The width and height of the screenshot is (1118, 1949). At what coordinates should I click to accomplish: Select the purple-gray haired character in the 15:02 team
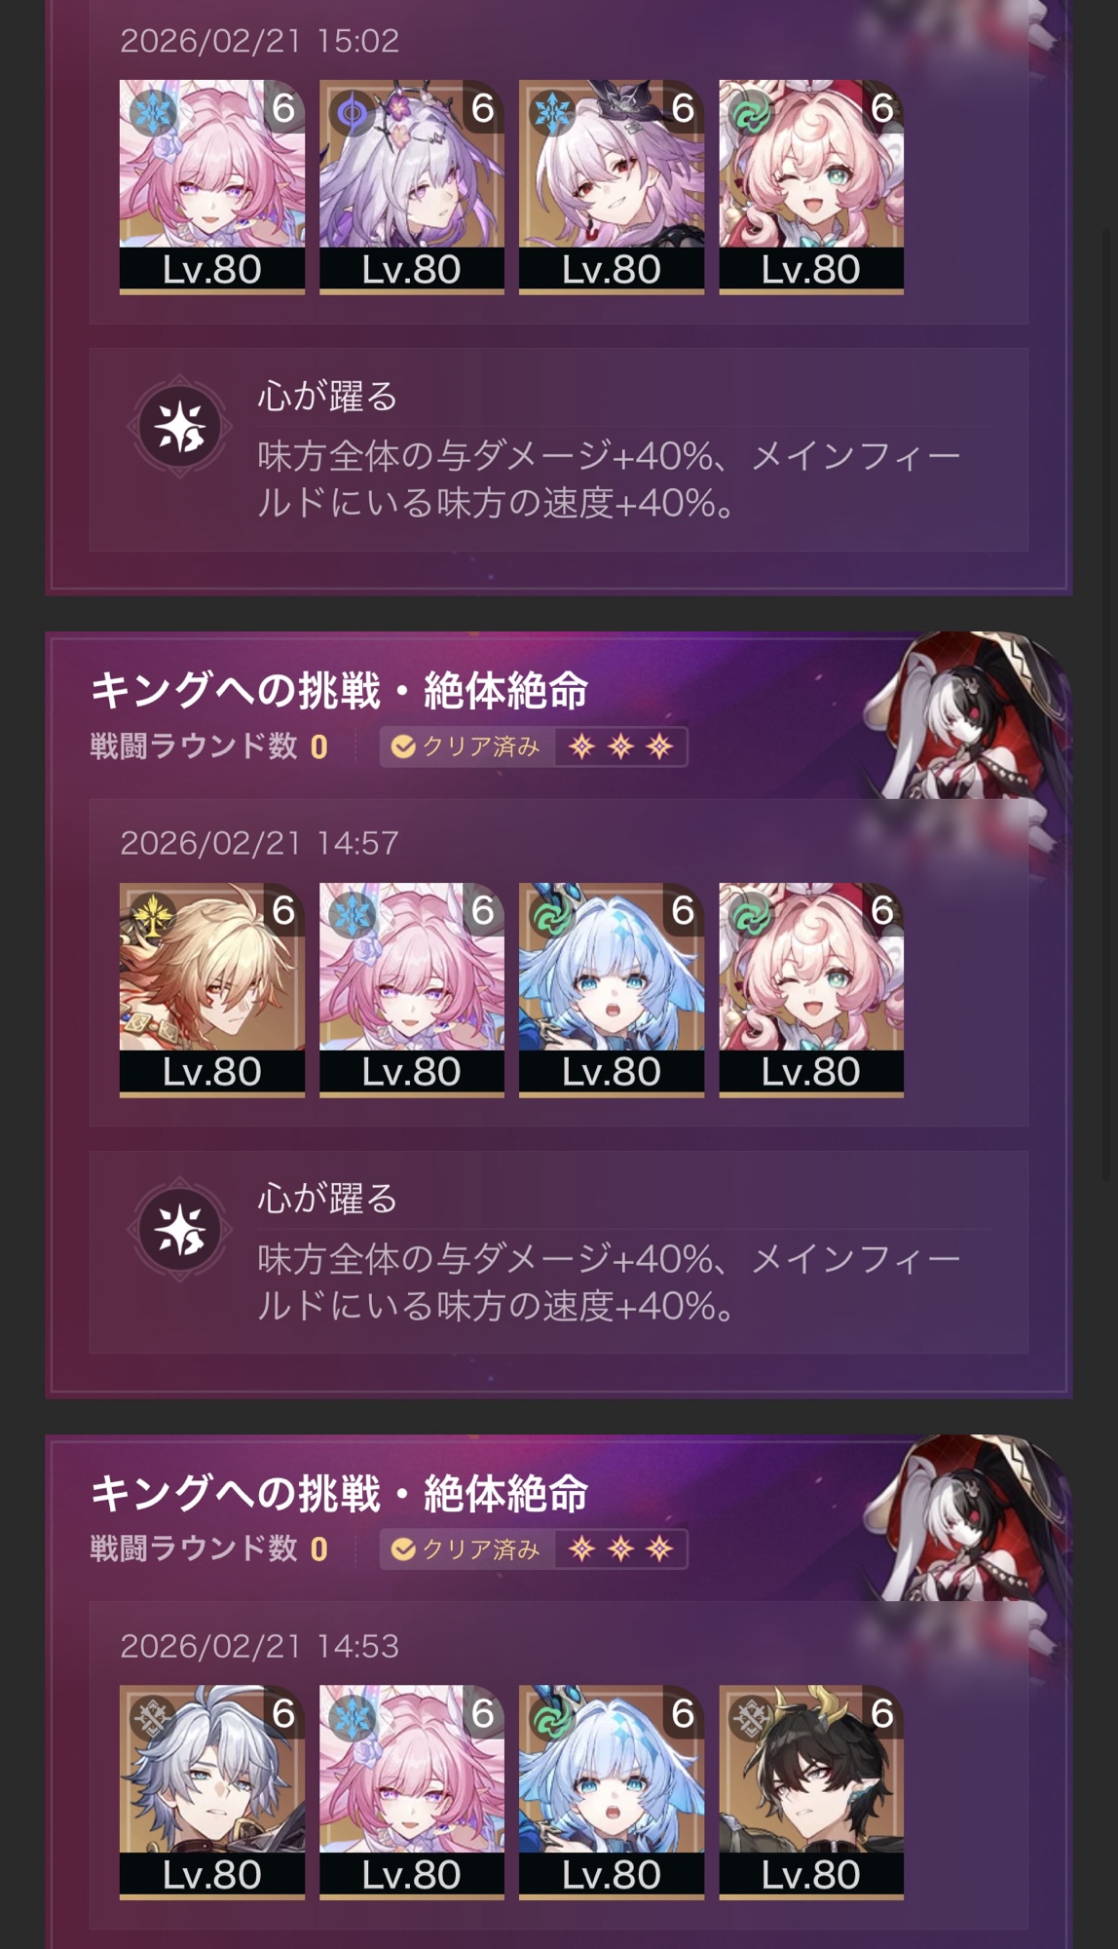[x=412, y=186]
